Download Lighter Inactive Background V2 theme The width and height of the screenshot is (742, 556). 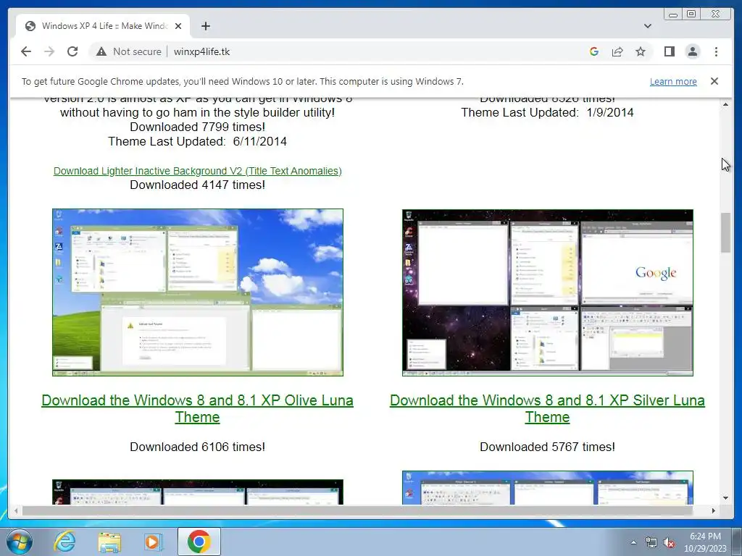(197, 171)
